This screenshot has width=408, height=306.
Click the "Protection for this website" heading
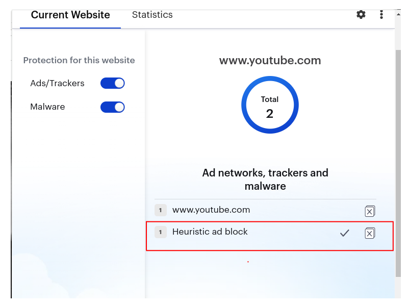pos(79,60)
